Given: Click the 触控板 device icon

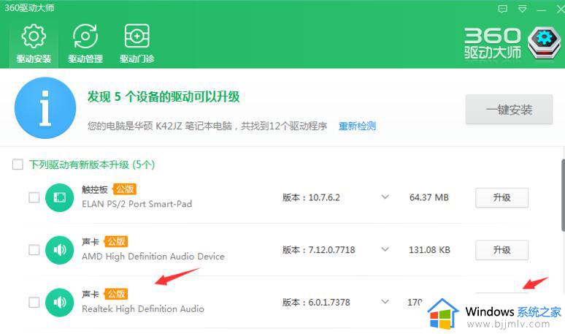Looking at the screenshot, I should point(59,197).
